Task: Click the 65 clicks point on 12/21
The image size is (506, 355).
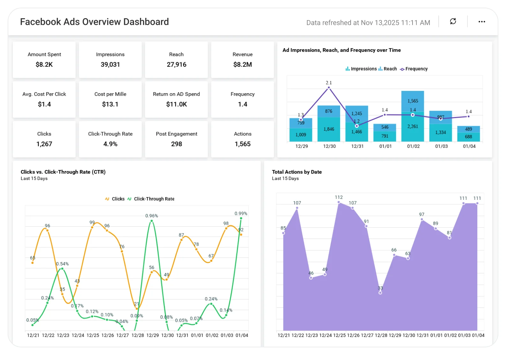Action: tap(33, 263)
